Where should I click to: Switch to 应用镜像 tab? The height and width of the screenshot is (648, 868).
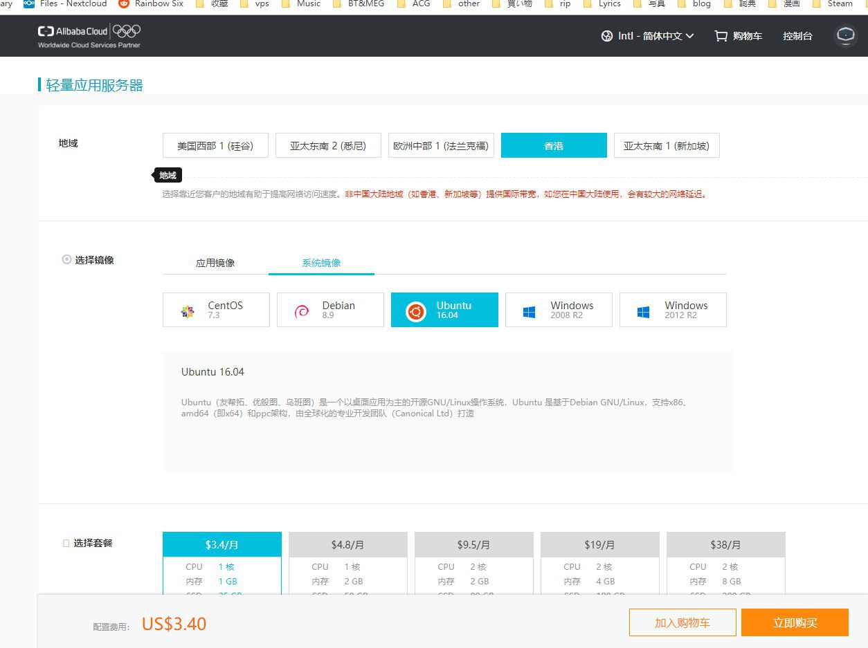point(215,263)
